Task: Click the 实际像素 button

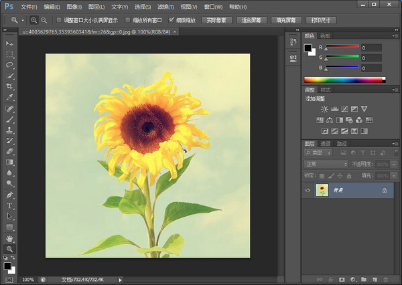Action: coord(216,20)
